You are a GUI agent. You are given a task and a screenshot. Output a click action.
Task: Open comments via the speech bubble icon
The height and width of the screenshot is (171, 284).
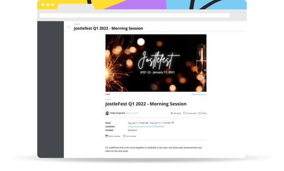pyautogui.click(x=184, y=113)
